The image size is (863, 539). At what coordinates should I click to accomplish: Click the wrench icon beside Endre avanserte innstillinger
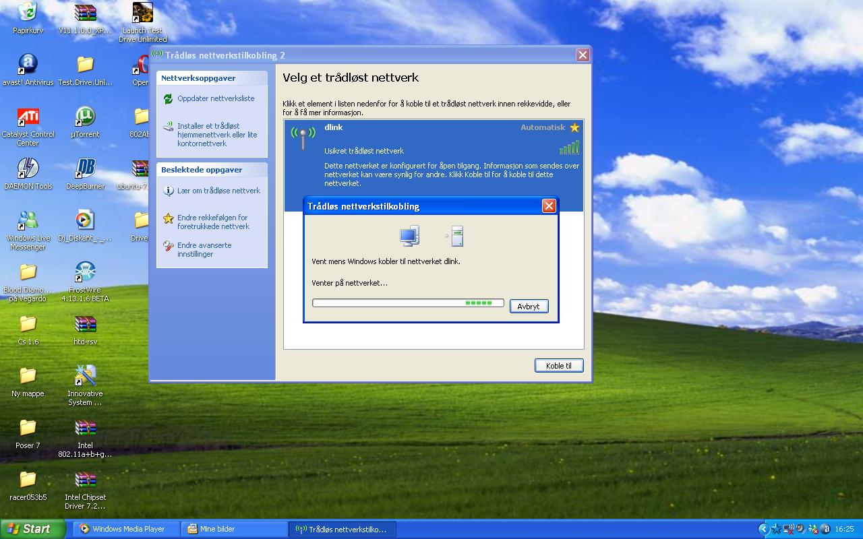click(168, 246)
